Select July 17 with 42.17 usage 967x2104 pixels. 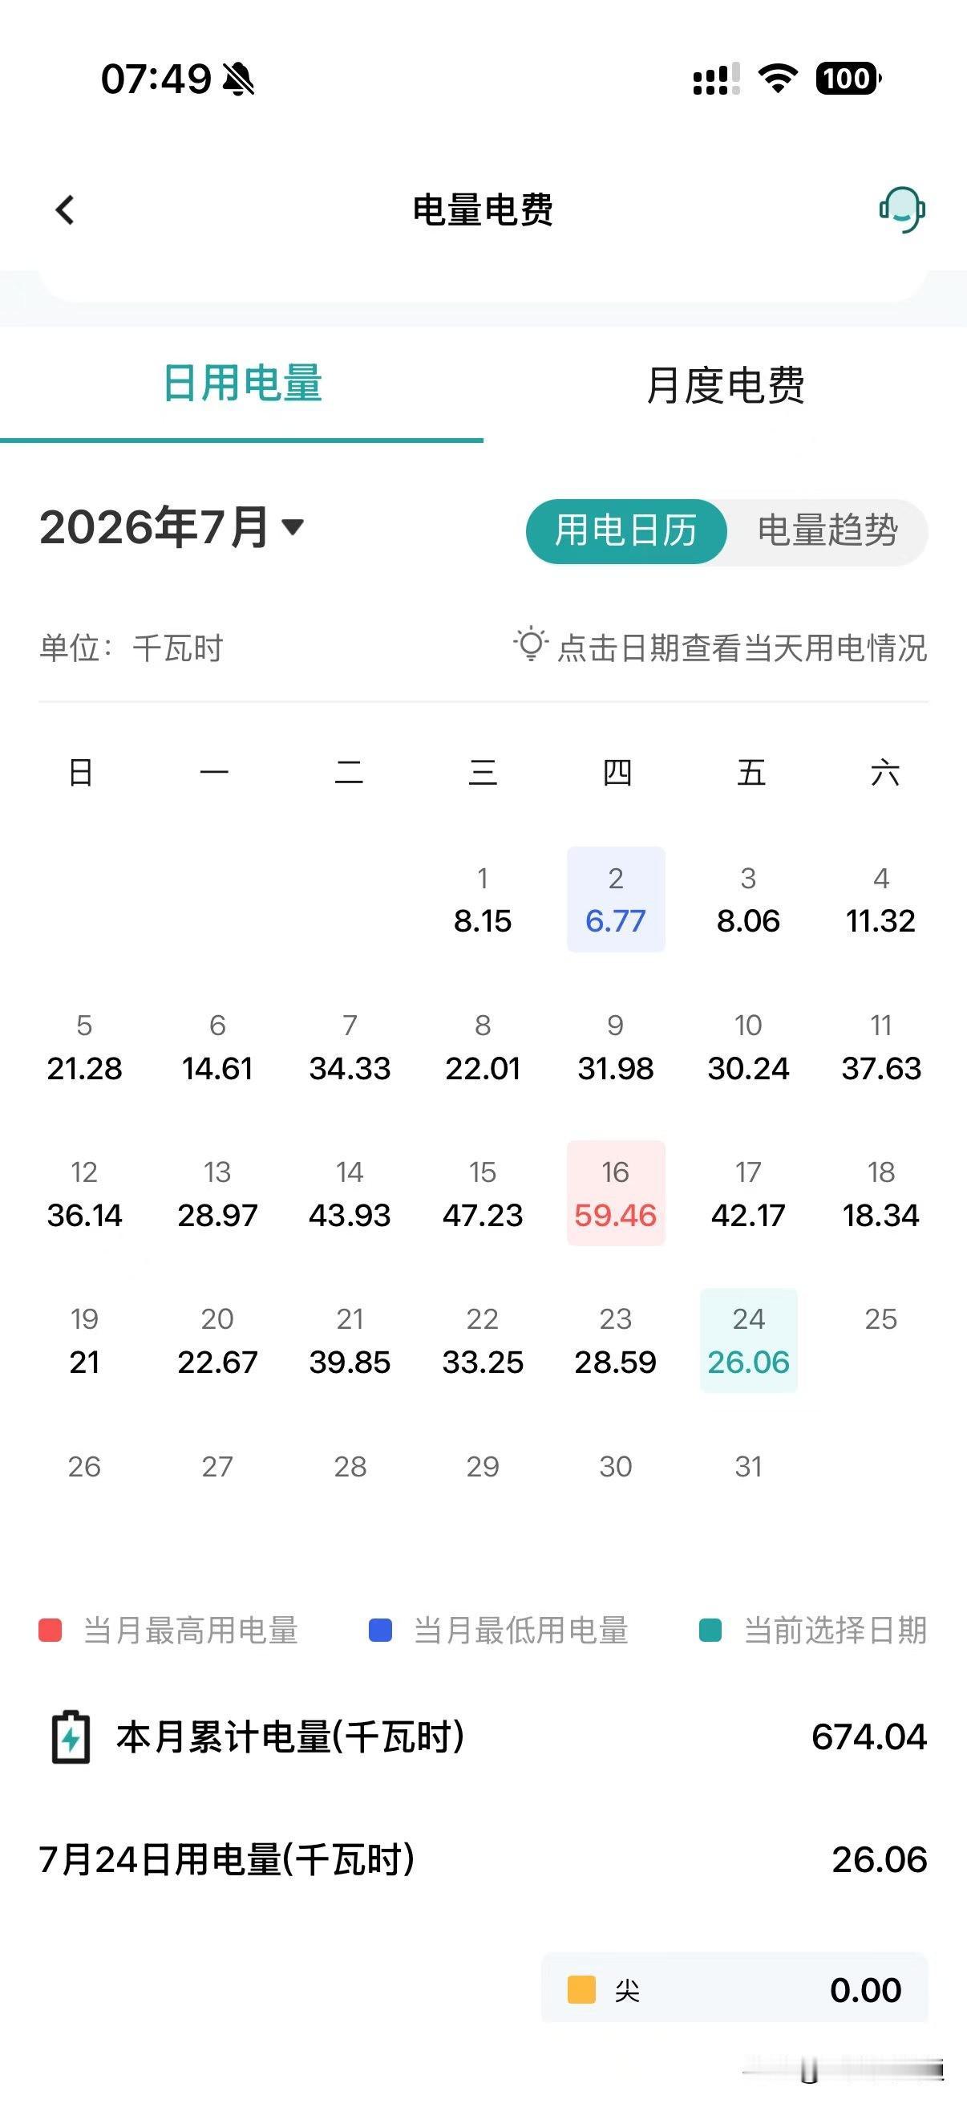point(748,1193)
